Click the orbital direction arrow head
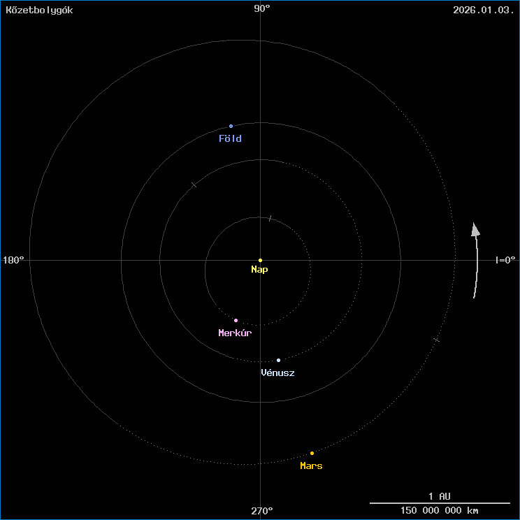Viewport: 520px width, 520px height. [475, 230]
